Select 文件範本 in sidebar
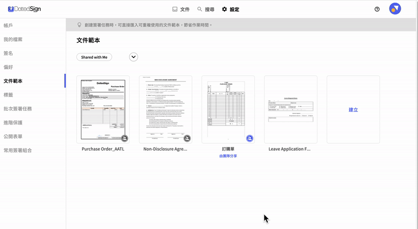The height and width of the screenshot is (229, 418). (13, 81)
